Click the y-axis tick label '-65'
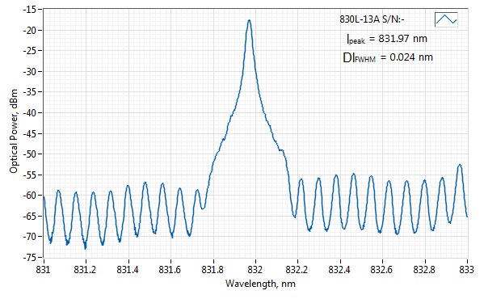 pos(30,216)
